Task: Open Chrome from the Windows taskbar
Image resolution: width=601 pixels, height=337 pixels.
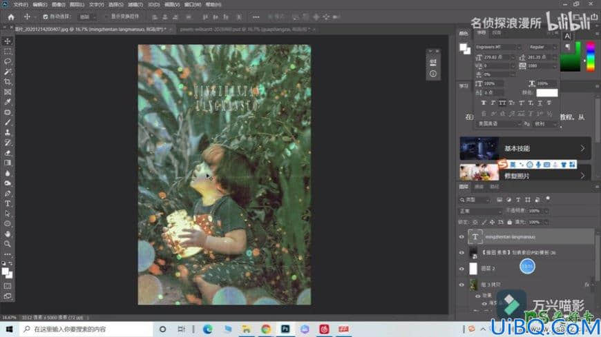Action: click(266, 329)
